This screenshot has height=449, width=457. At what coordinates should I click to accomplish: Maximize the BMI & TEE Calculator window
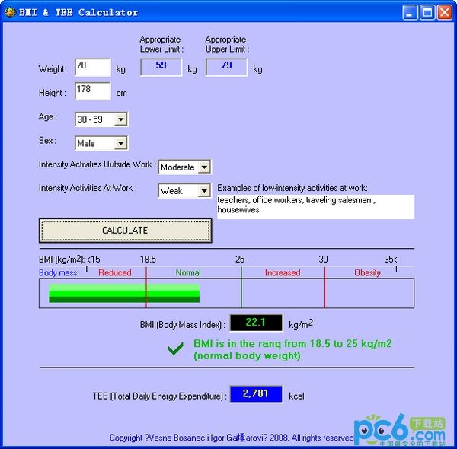point(427,12)
